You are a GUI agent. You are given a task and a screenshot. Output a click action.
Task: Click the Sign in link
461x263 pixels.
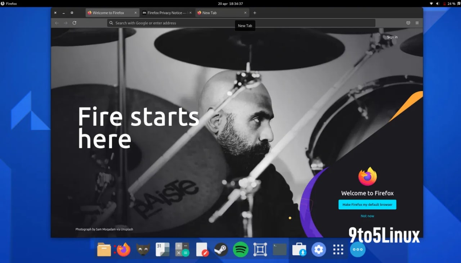392,37
